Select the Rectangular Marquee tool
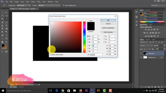Viewport: 166px width, 93px height. 2,12
